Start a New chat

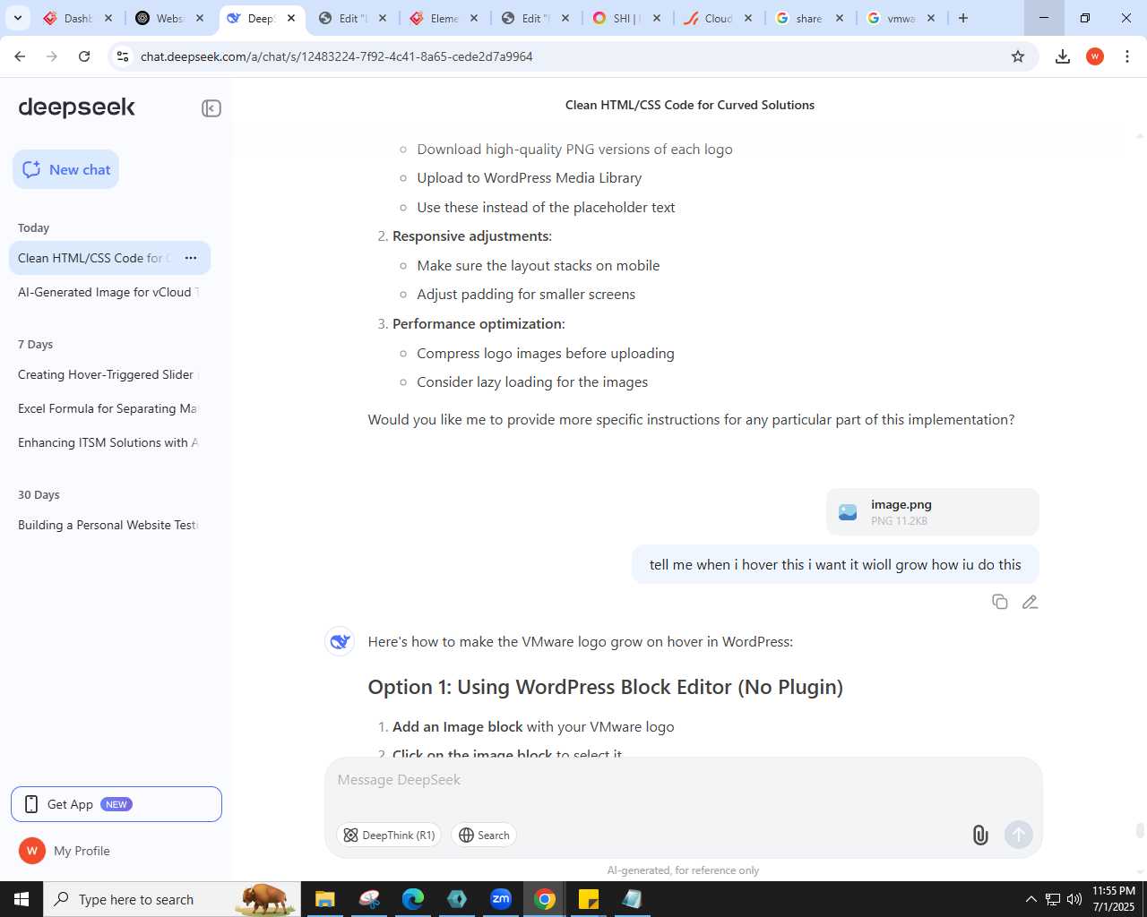(x=65, y=169)
